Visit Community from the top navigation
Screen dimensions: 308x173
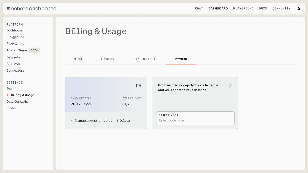coord(281,9)
